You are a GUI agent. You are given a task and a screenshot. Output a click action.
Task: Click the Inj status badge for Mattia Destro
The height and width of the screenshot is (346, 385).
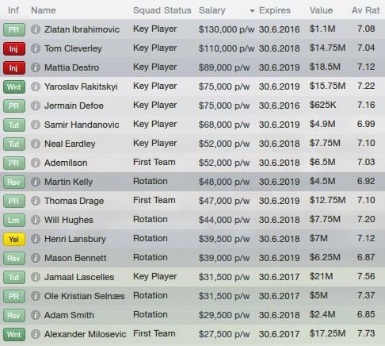tap(14, 67)
